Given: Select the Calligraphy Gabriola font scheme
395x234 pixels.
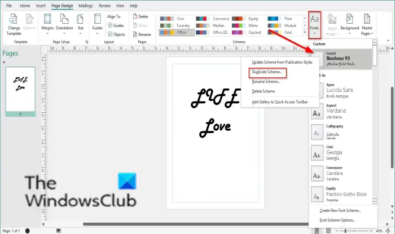Looking at the screenshot, I should click(x=341, y=132).
